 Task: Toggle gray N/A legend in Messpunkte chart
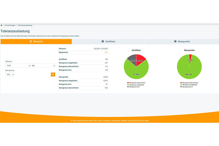181,87
